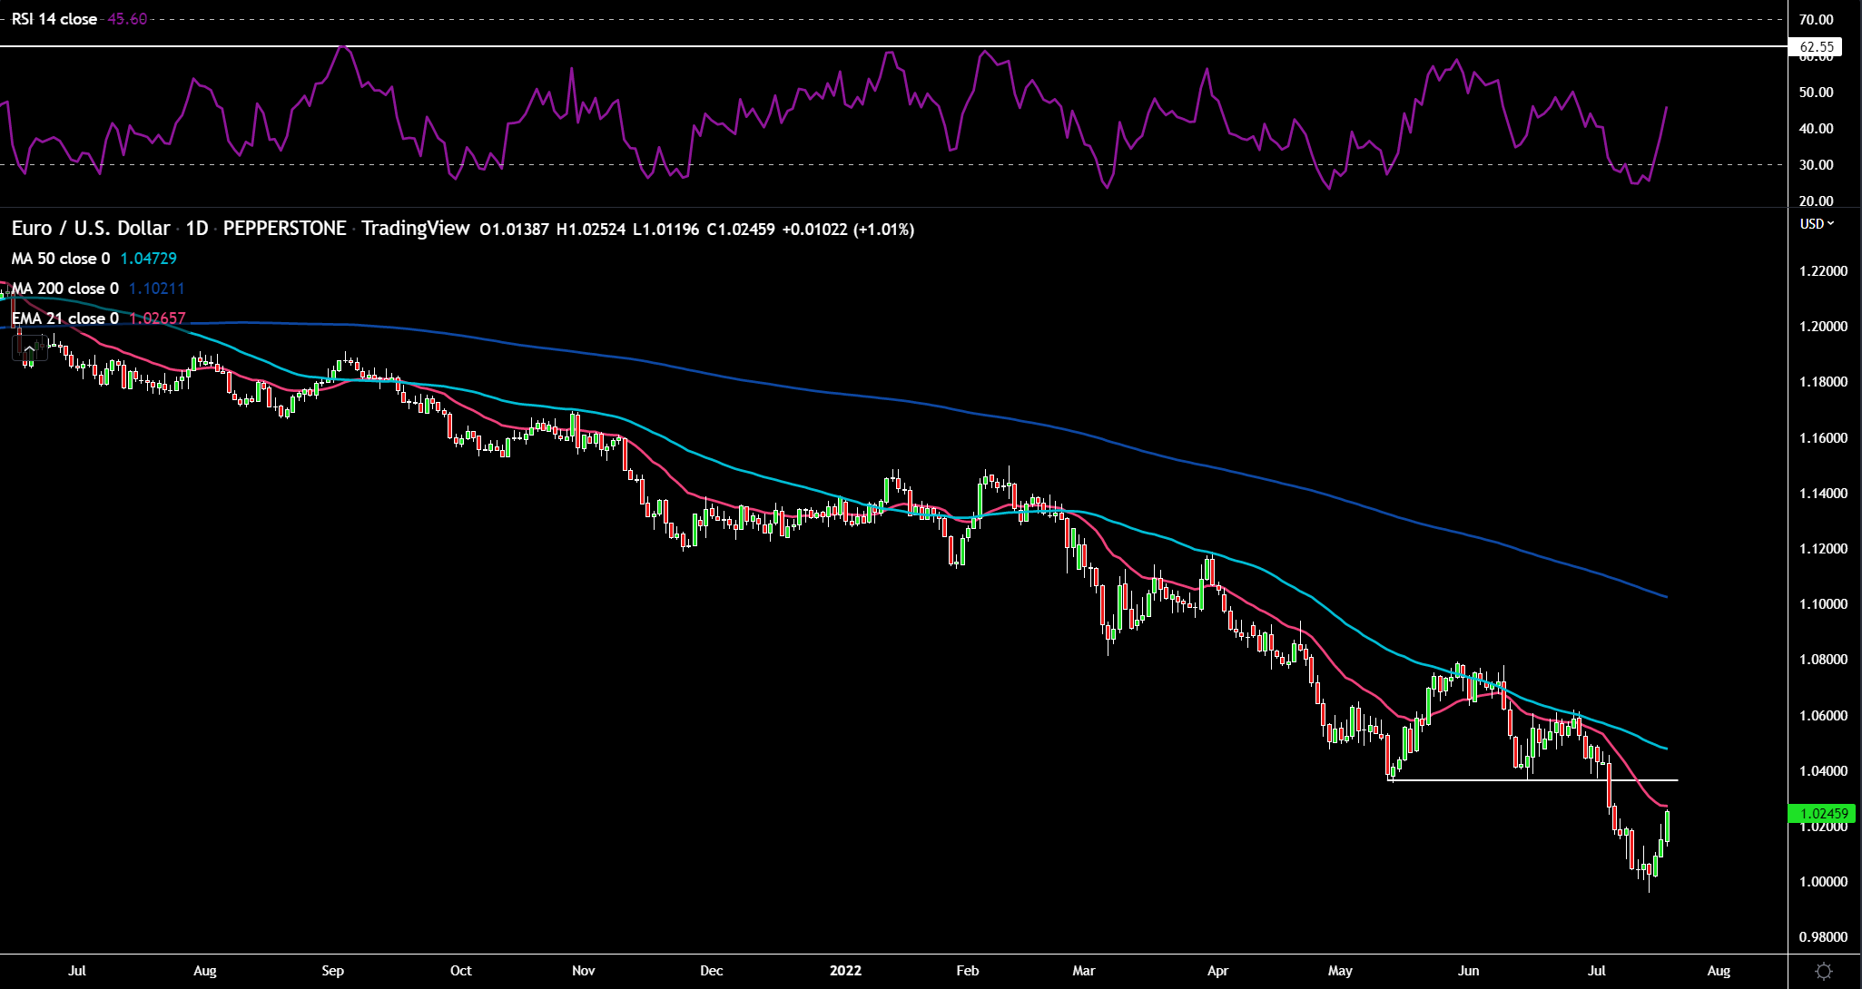Select the MA 200 close indicator label
Image resolution: width=1862 pixels, height=989 pixels.
coord(64,289)
